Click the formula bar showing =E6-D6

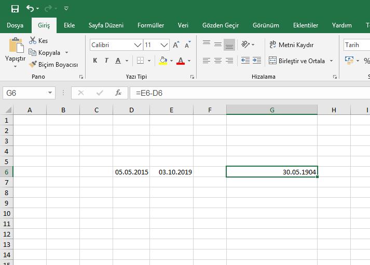[250, 93]
